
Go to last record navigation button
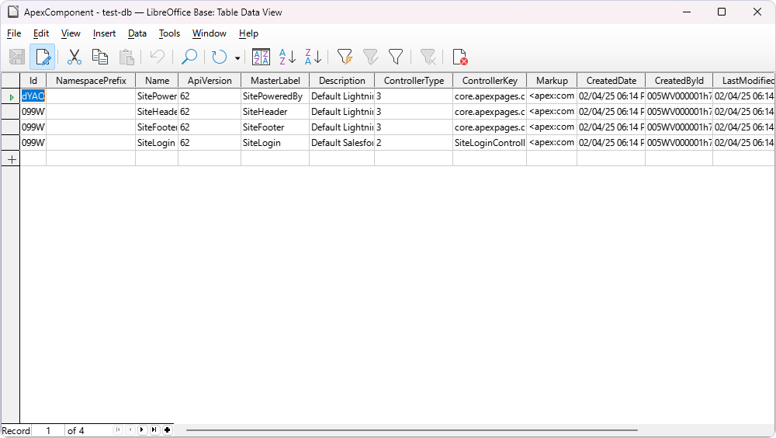[x=155, y=430]
